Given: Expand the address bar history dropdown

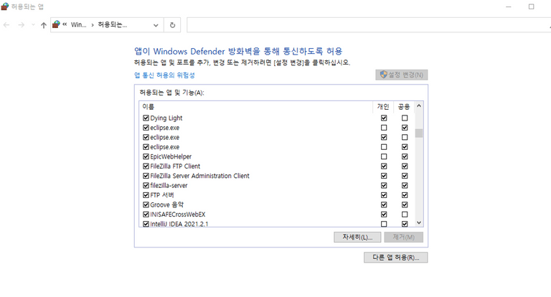Looking at the screenshot, I should (156, 25).
